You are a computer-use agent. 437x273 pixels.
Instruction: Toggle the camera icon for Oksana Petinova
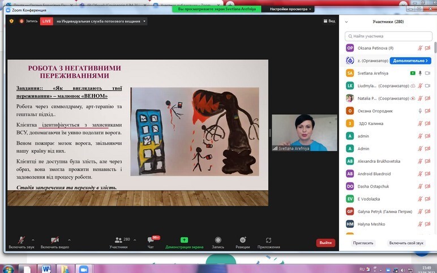coord(427,48)
